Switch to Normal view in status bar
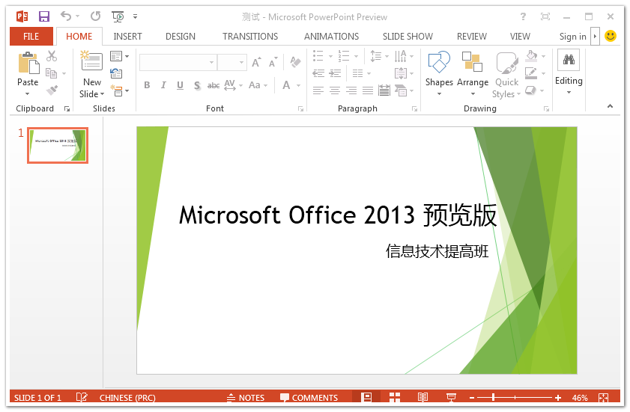630x412 pixels. pyautogui.click(x=366, y=397)
